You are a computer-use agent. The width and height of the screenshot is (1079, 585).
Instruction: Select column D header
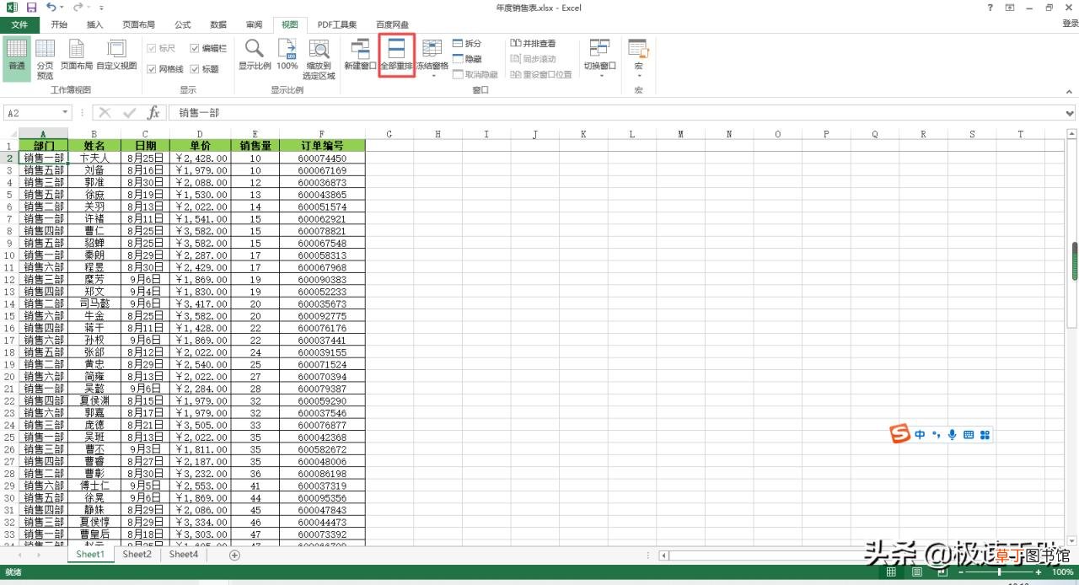pyautogui.click(x=200, y=133)
